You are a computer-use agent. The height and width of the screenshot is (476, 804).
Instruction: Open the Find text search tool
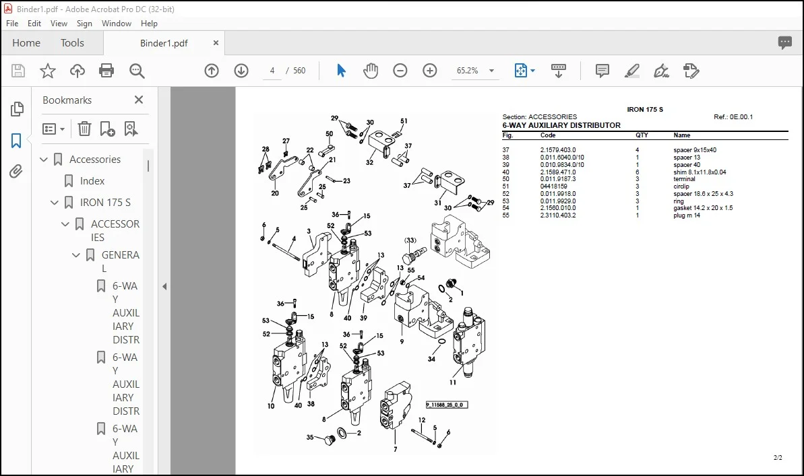click(x=137, y=71)
